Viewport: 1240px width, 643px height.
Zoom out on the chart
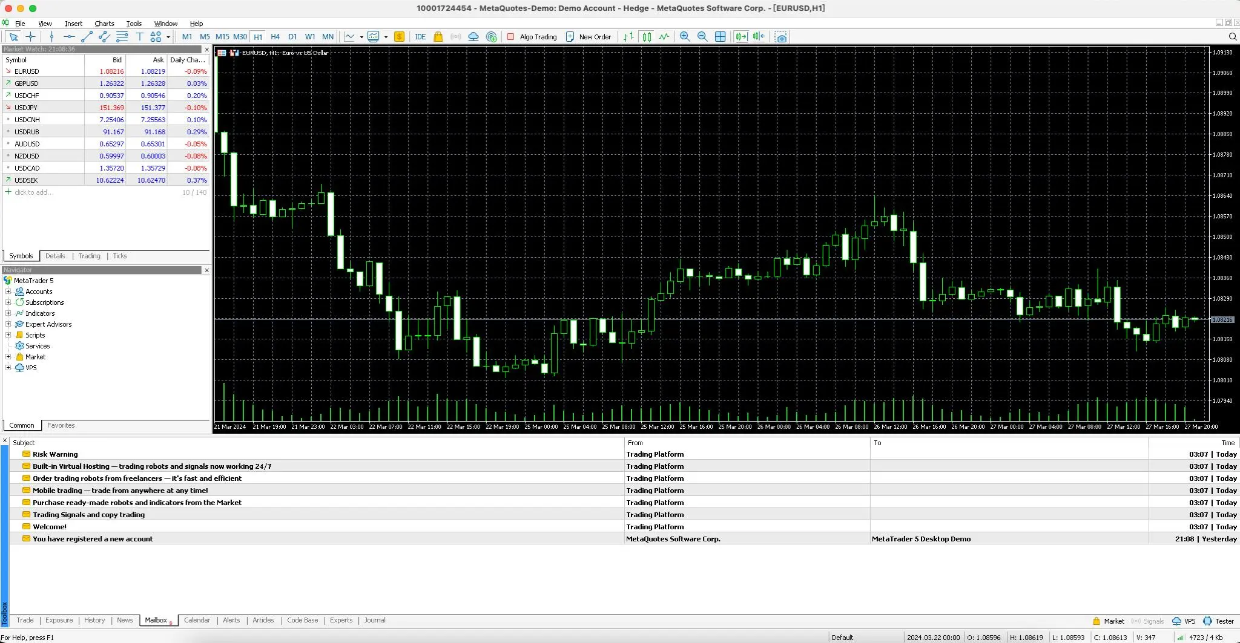(702, 37)
